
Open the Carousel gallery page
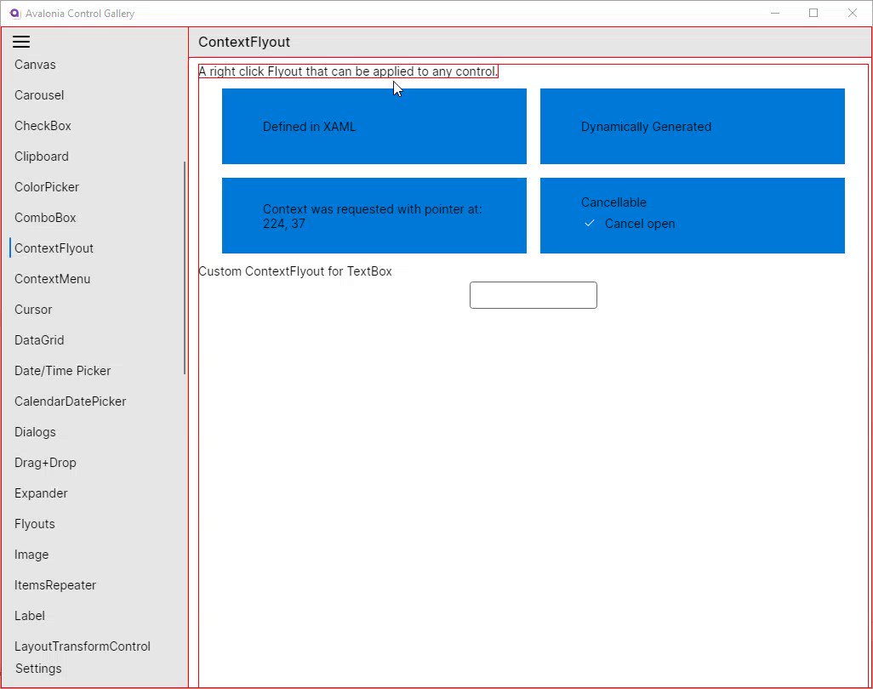pos(38,95)
